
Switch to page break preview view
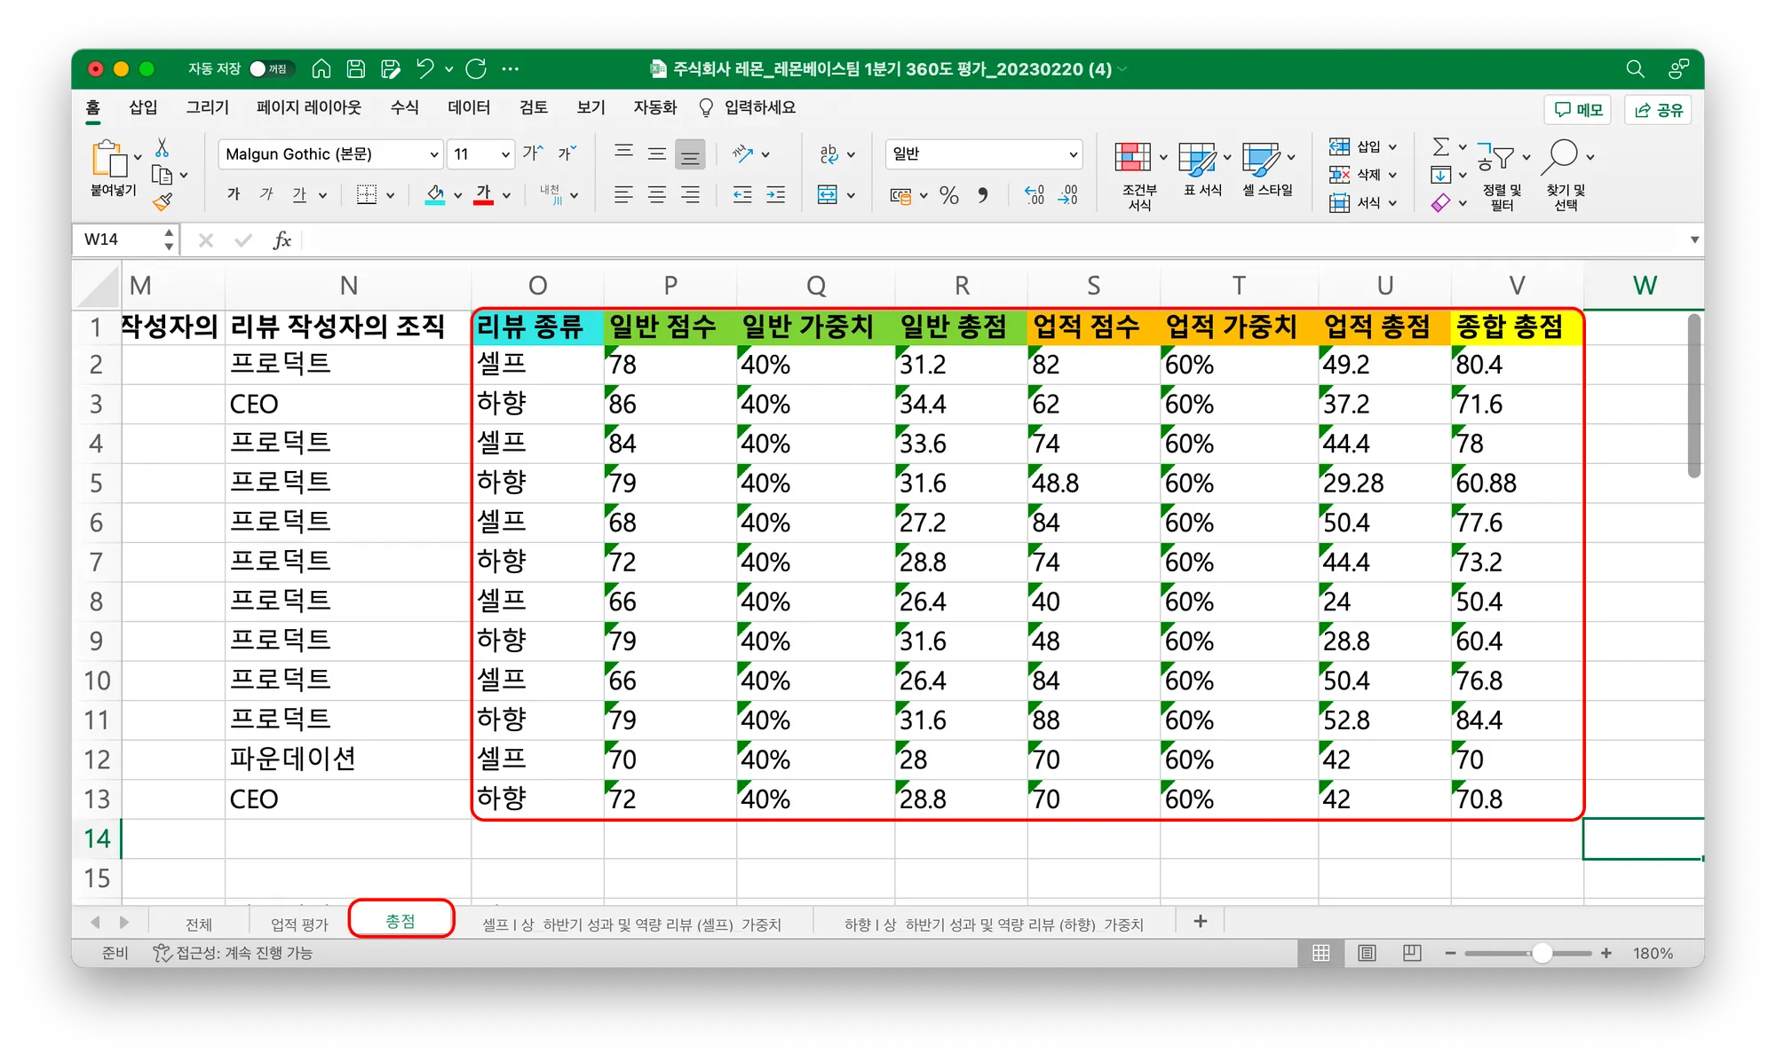[x=1412, y=953]
